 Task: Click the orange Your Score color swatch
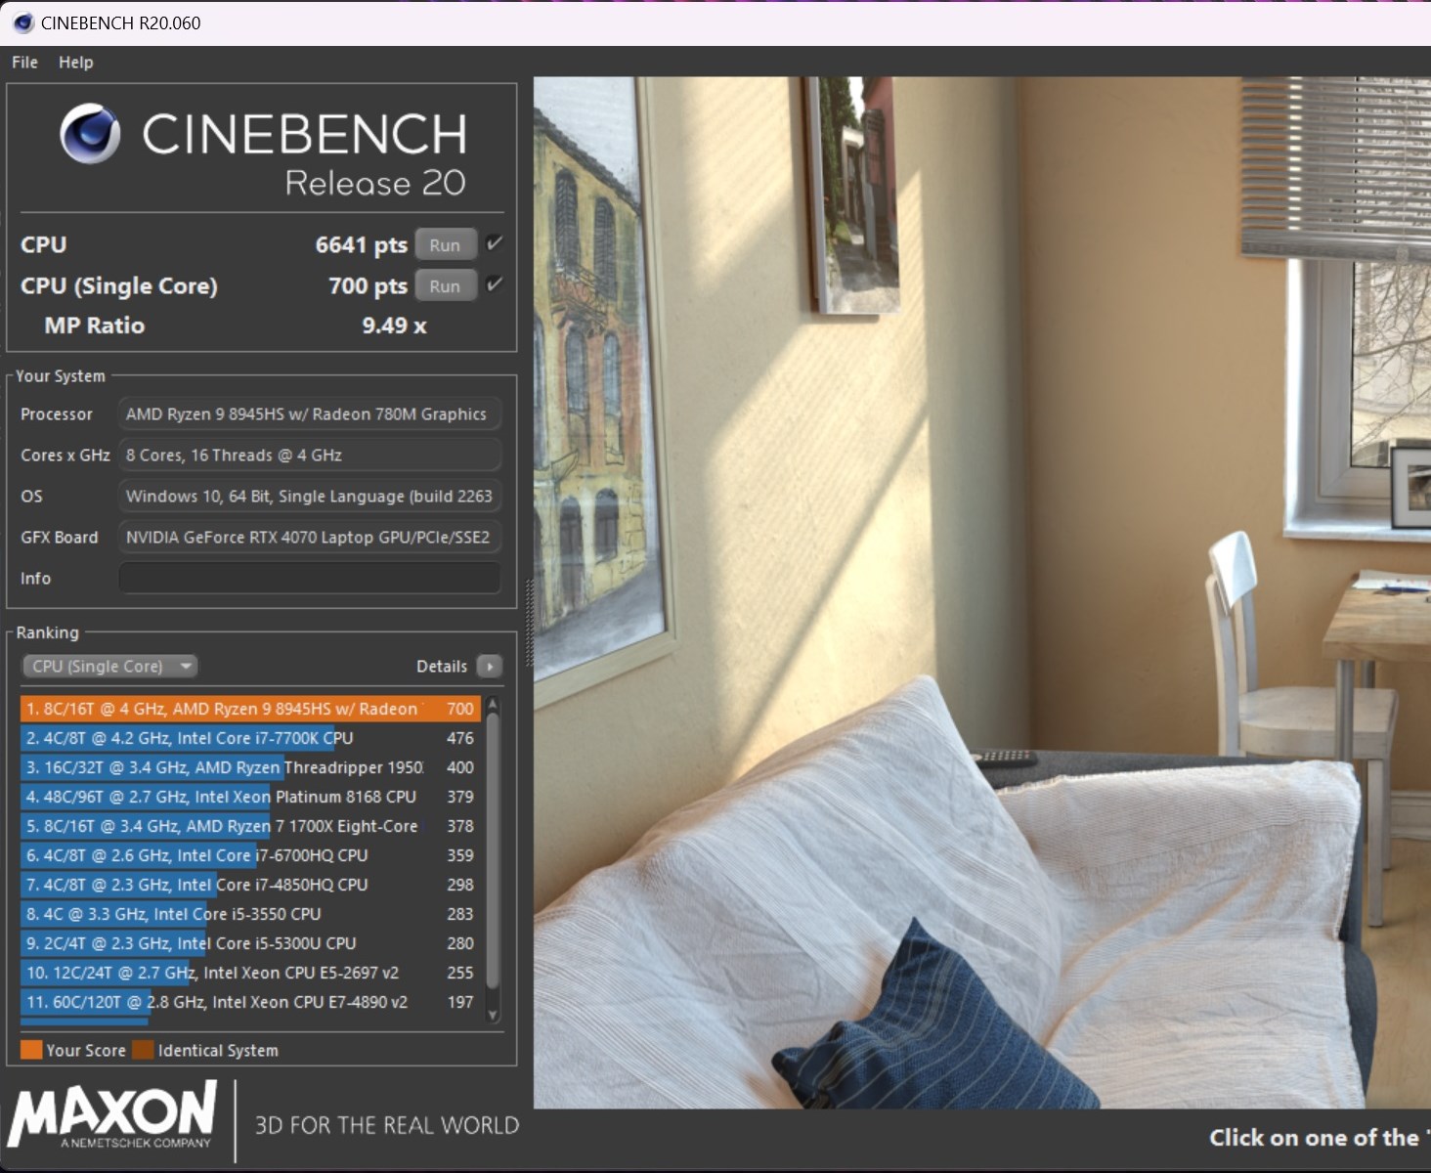click(x=31, y=1050)
